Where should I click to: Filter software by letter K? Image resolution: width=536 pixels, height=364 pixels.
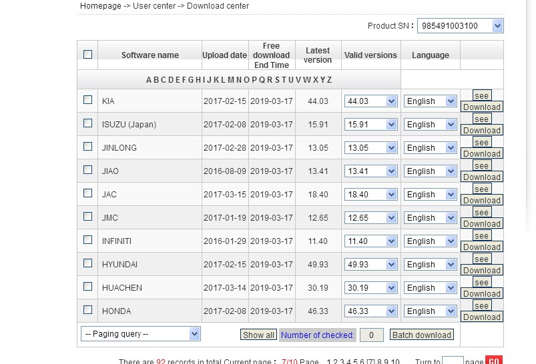pyautogui.click(x=216, y=80)
